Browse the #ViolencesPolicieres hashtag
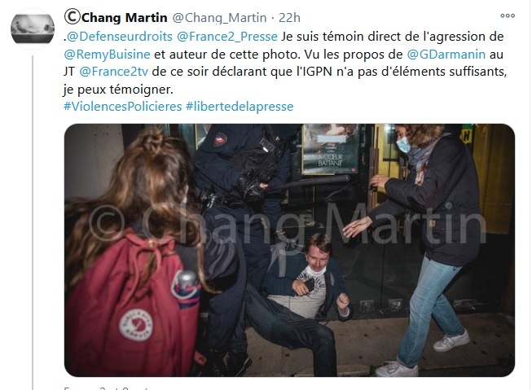This screenshot has width=532, height=390. point(123,107)
